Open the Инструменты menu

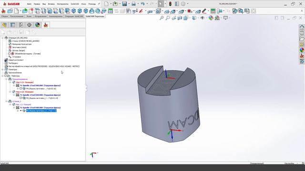coord(62,4)
